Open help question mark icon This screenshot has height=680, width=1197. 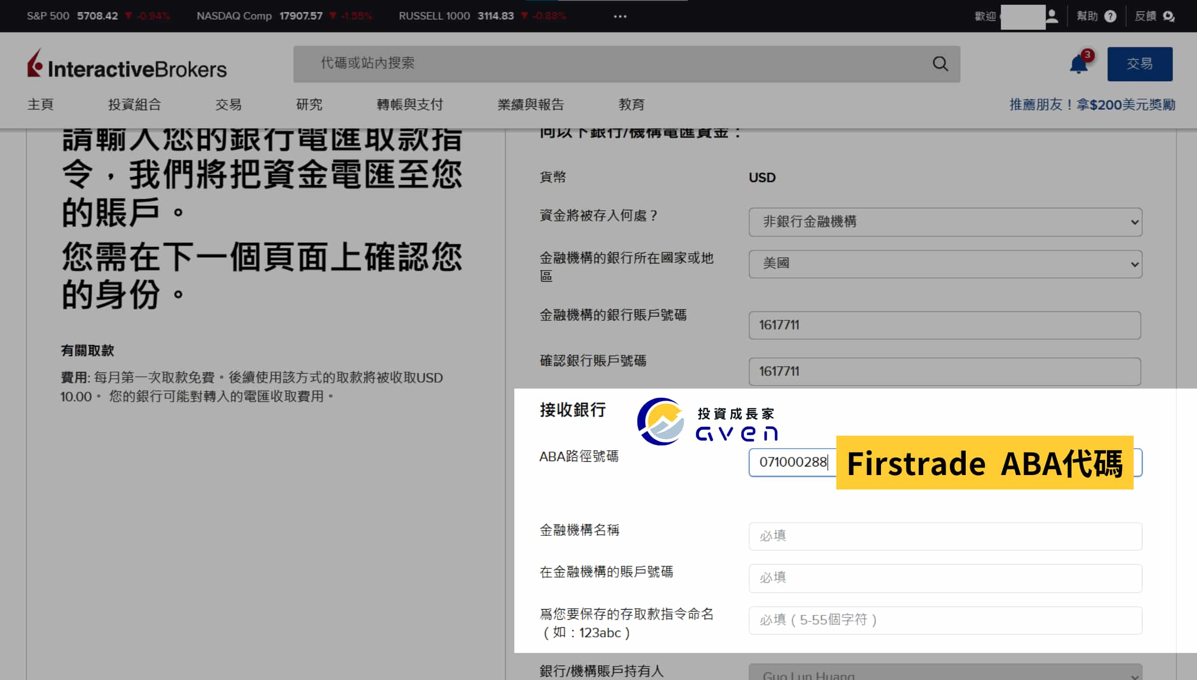click(1110, 16)
